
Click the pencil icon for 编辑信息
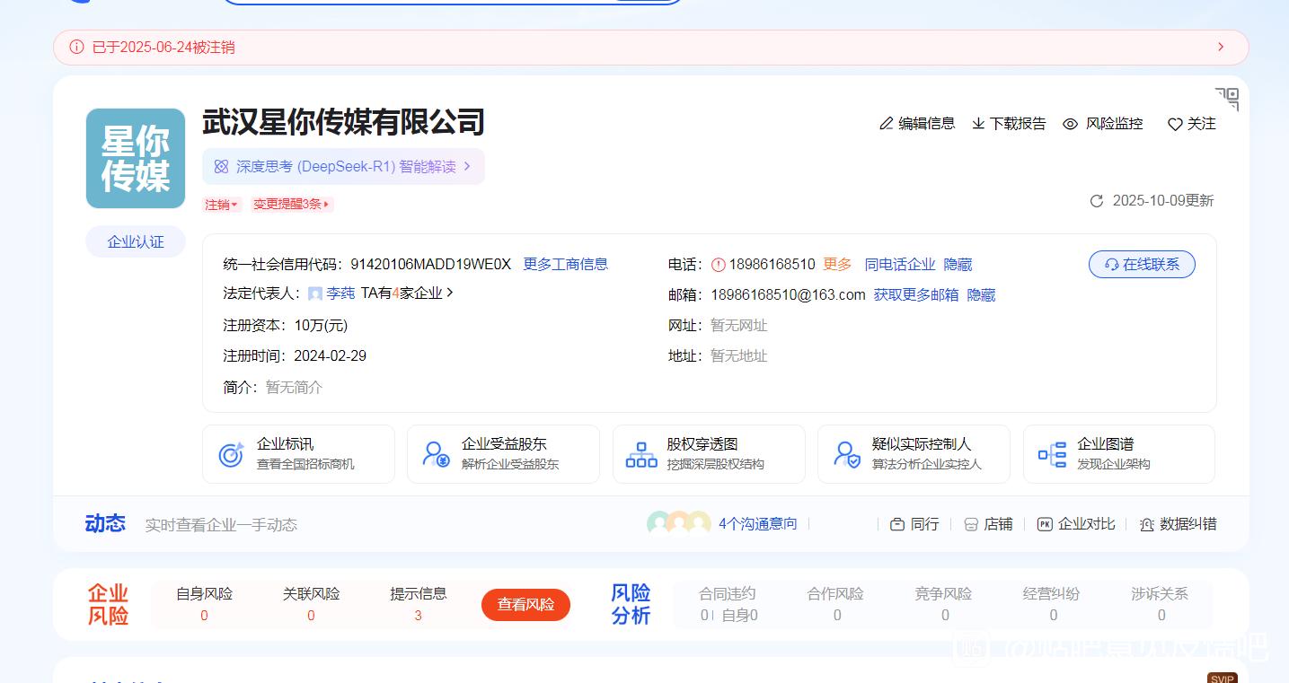pos(887,124)
